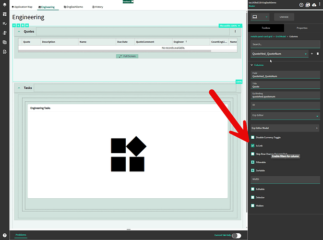Uncheck the Is Link checkbox

pyautogui.click(x=253, y=145)
